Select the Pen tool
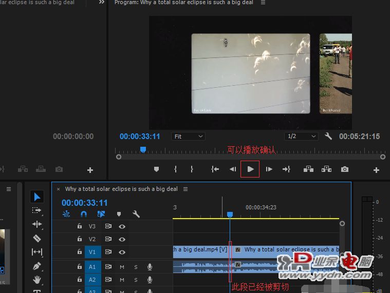Image resolution: width=390 pixels, height=293 pixels. click(x=37, y=266)
